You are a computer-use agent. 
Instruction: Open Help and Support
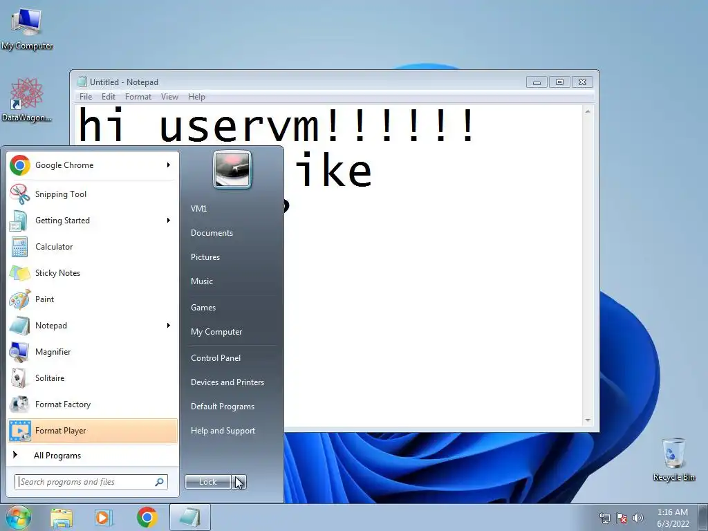click(223, 431)
